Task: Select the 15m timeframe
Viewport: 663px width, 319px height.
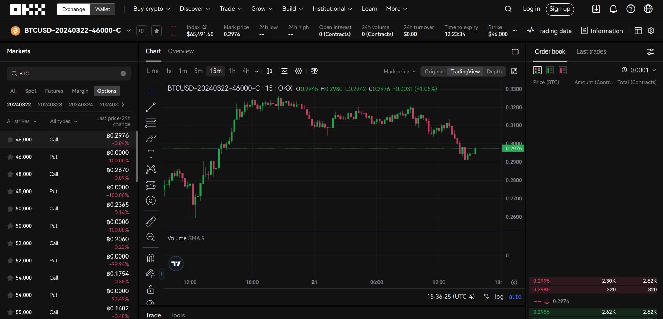Action: pyautogui.click(x=215, y=71)
